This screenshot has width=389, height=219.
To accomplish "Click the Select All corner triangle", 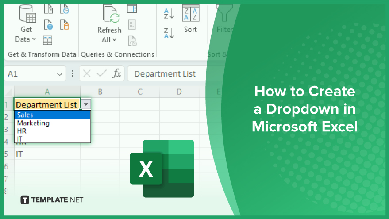I will (9, 92).
